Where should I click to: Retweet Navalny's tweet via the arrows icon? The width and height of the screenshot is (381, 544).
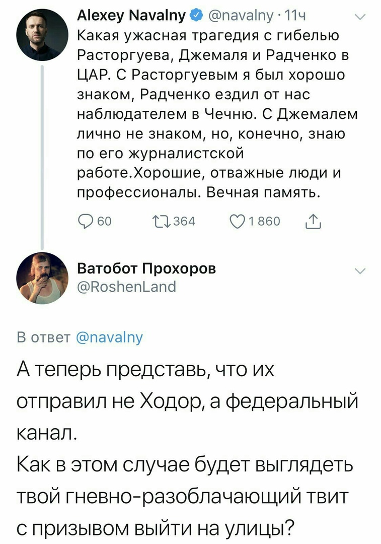point(161,222)
